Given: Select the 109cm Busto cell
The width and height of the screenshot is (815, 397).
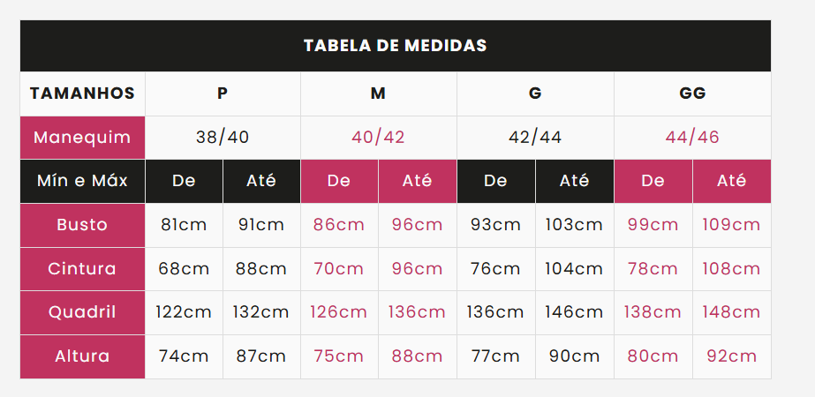Looking at the screenshot, I should 731,225.
